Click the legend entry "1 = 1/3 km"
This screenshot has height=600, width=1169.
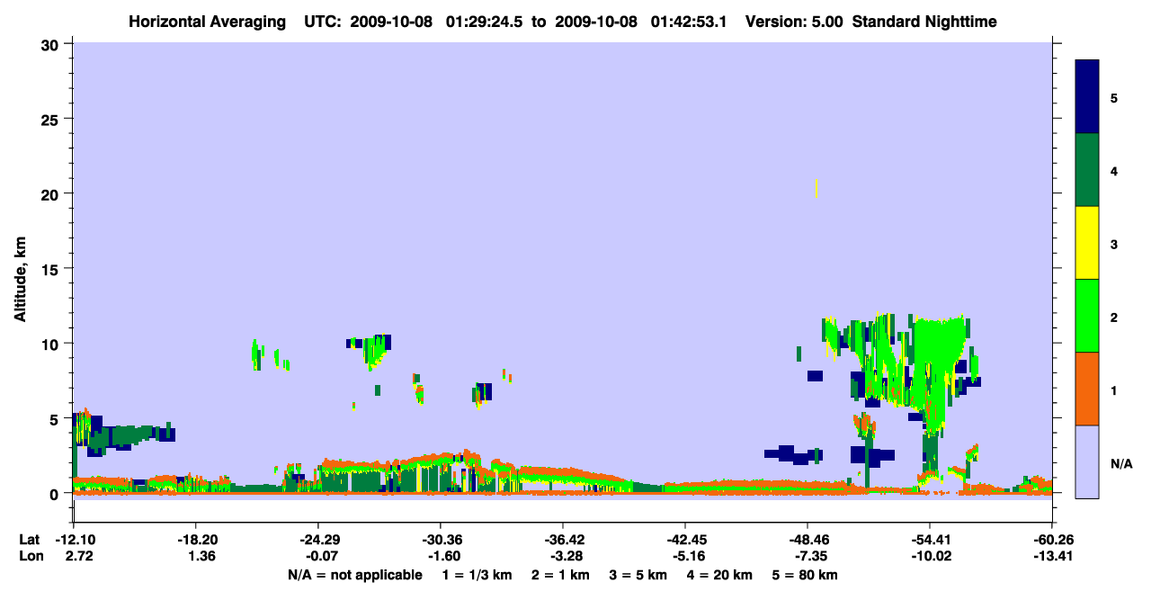tap(476, 575)
